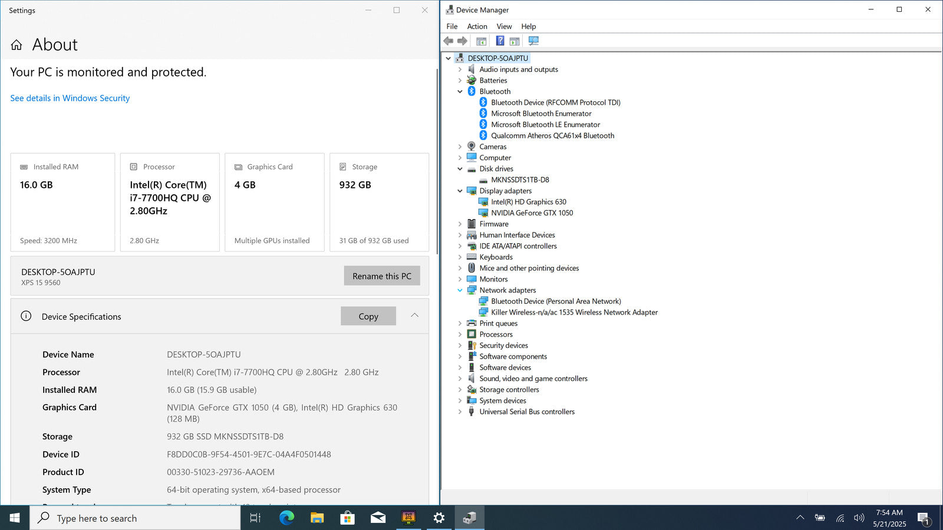
Task: Click the Show/Hide Console Tree toolbar icon
Action: coord(482,41)
